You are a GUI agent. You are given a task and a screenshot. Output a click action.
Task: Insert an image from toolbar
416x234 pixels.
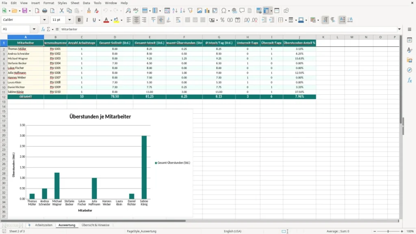pos(199,11)
